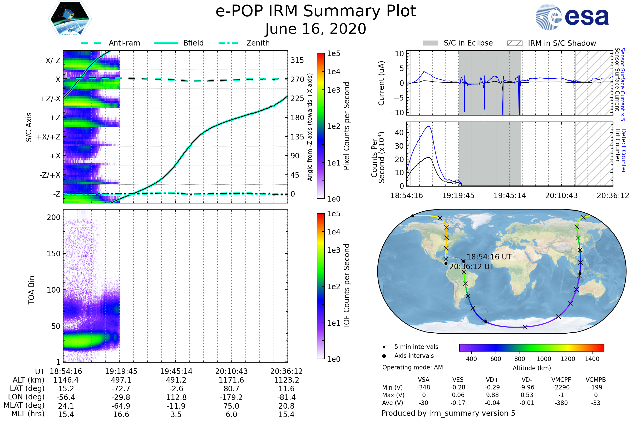Click the Altitude (km) color scale bar
The height and width of the screenshot is (421, 632).
coord(532,348)
